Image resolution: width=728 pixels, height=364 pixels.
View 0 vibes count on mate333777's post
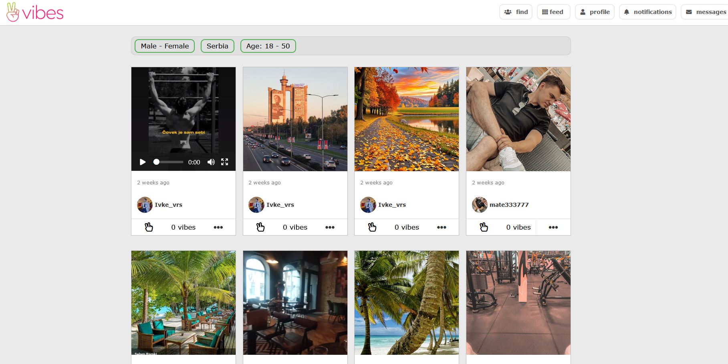(518, 227)
